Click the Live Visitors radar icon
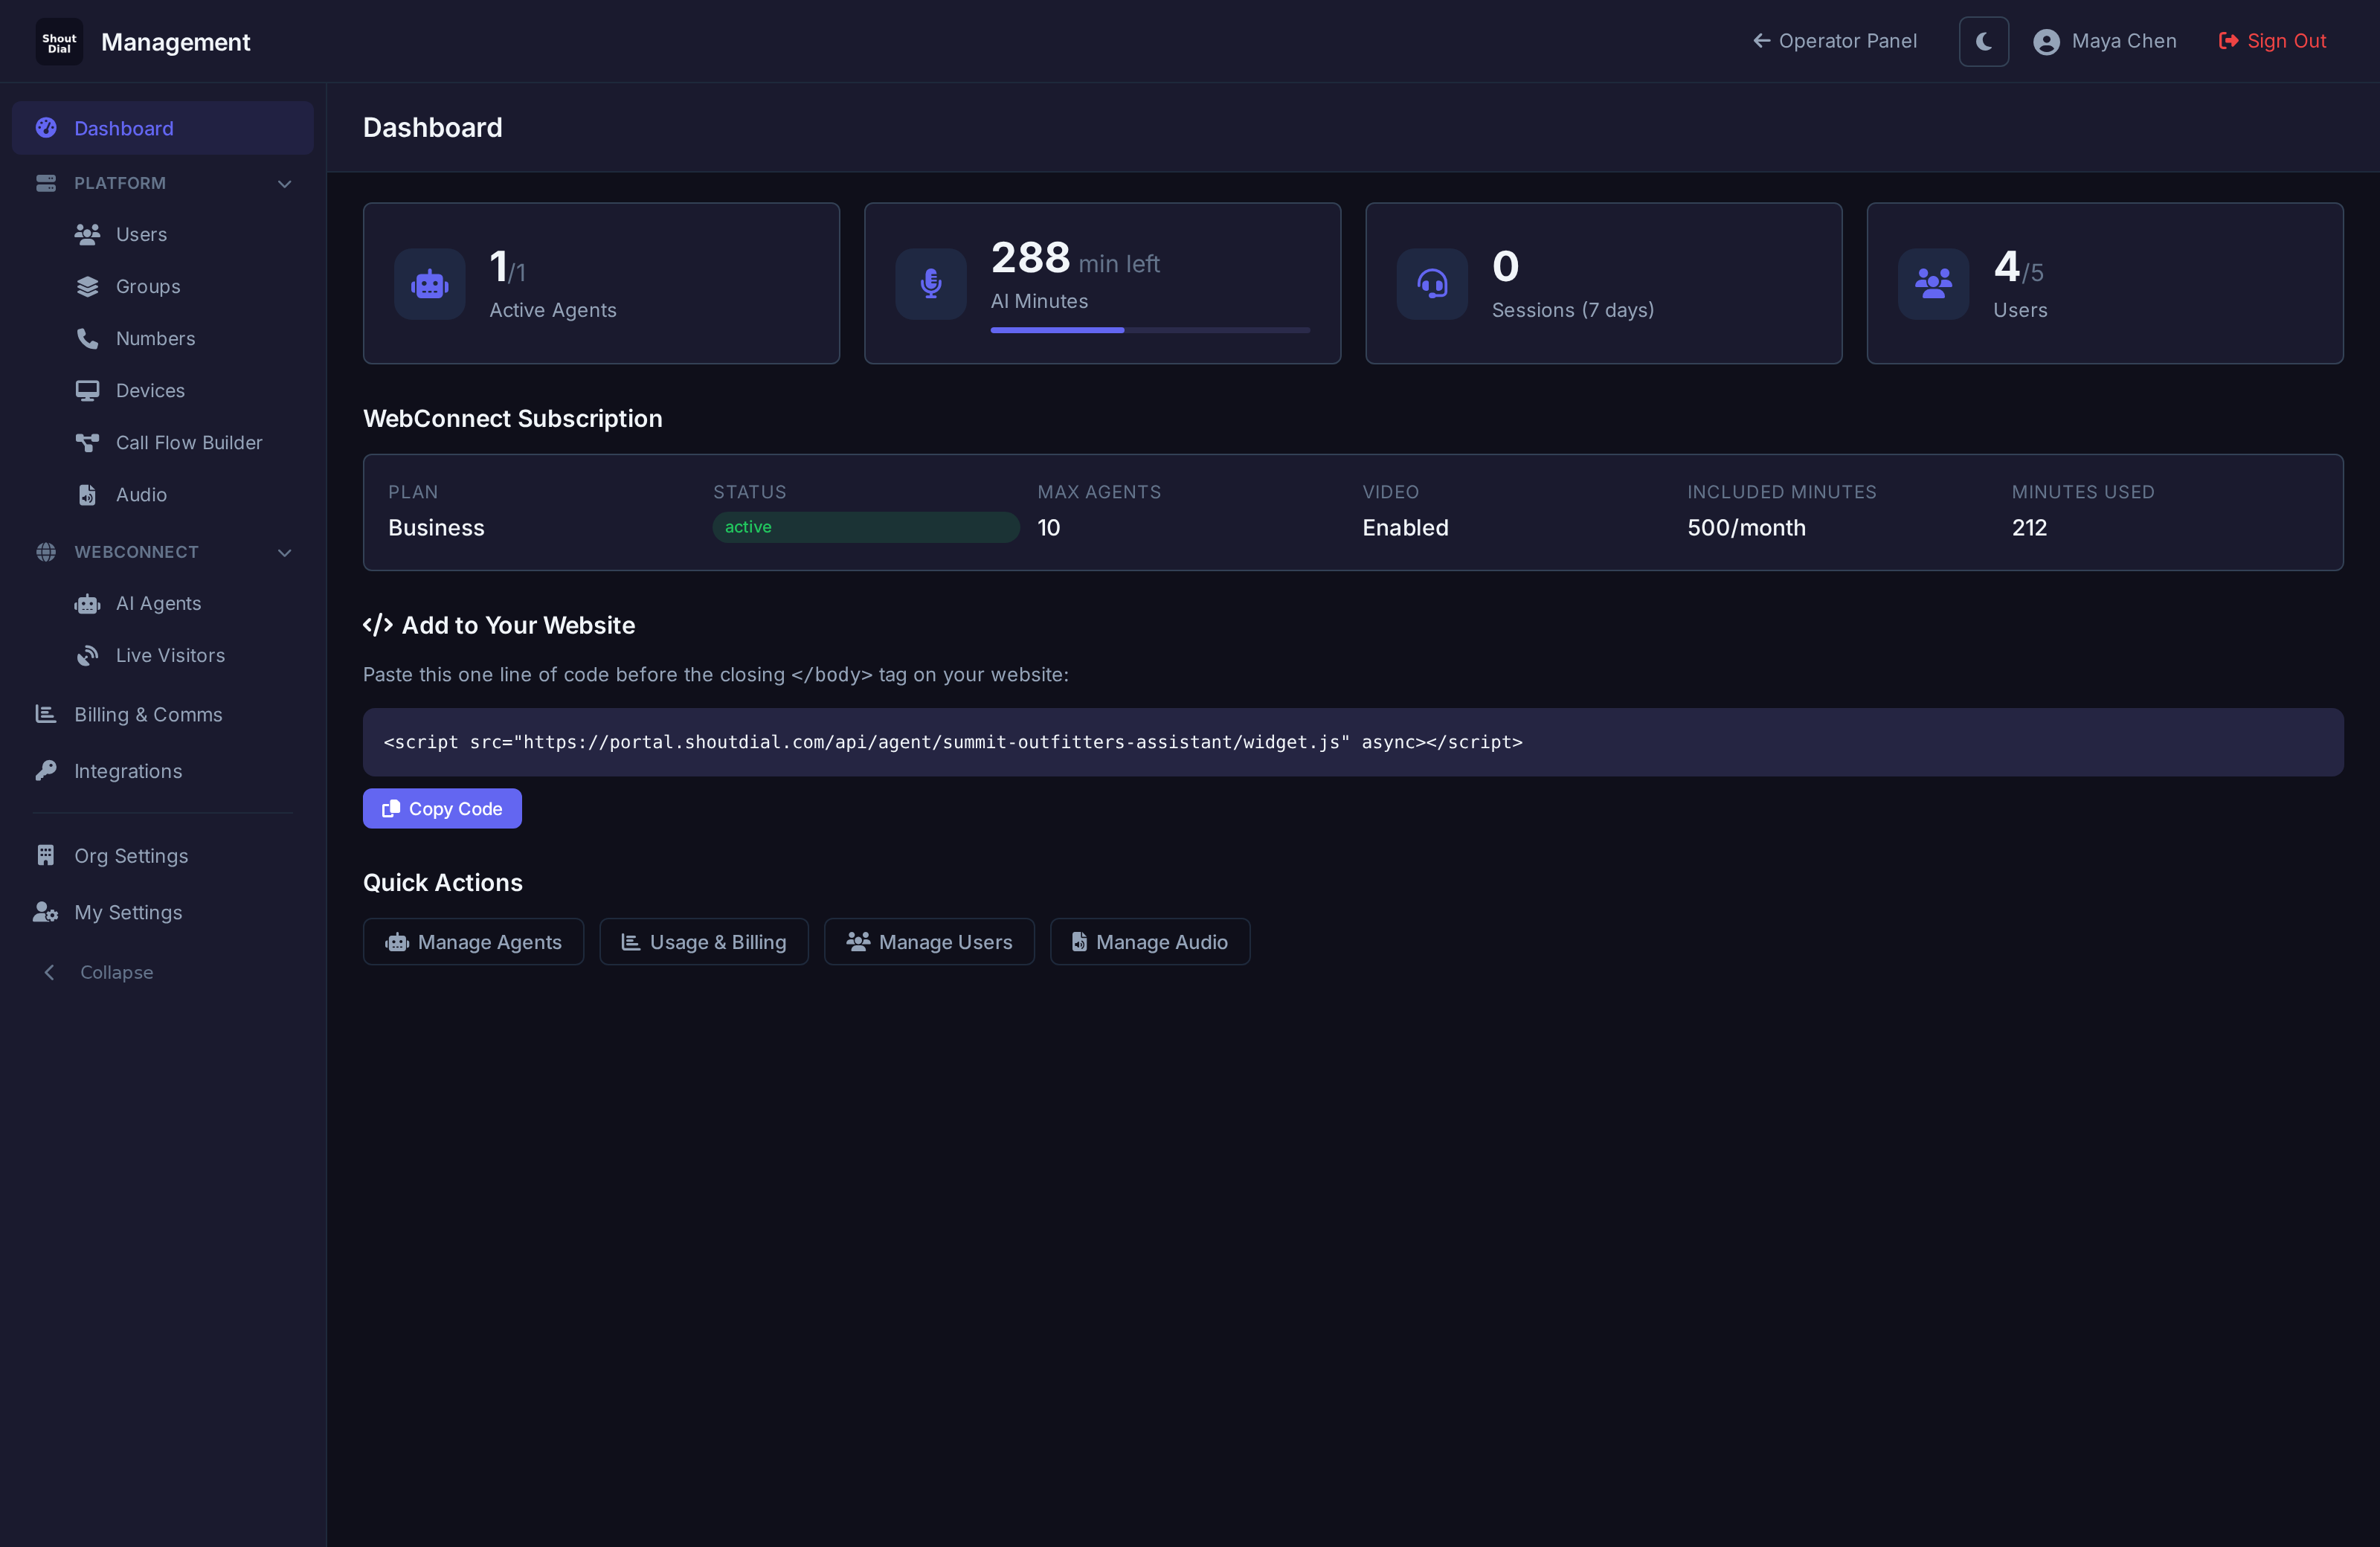This screenshot has height=1547, width=2380. [x=88, y=656]
